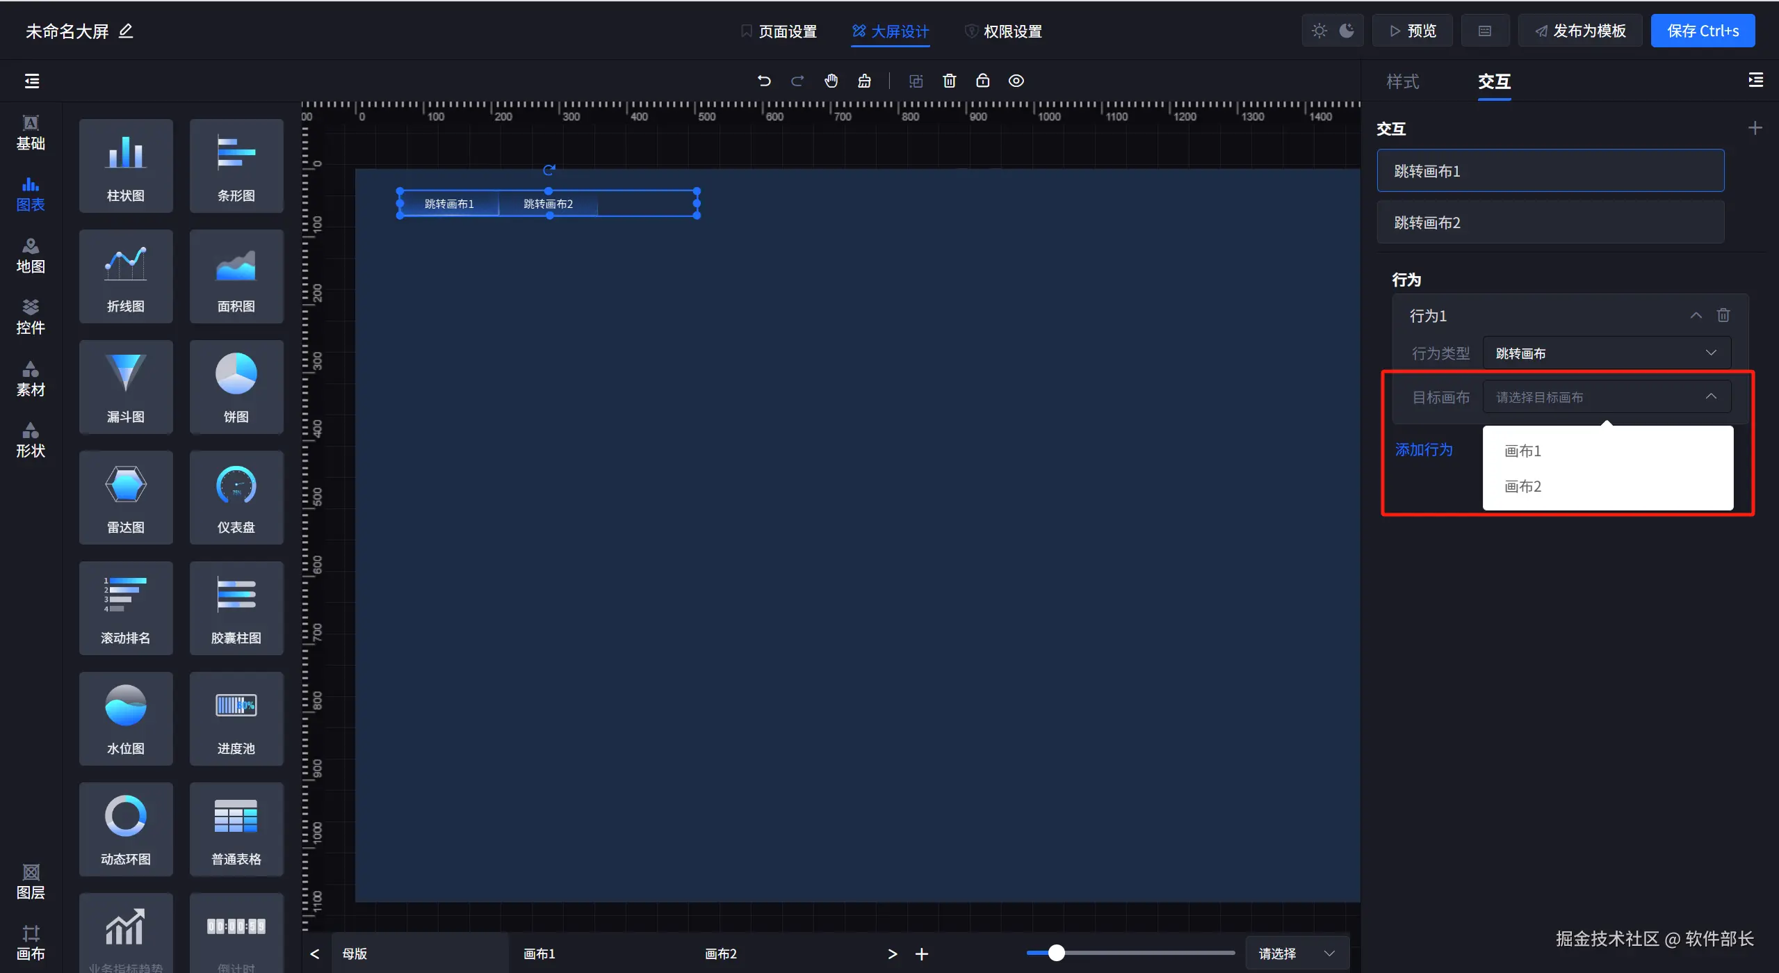Switch to the dark theme moon icon
The image size is (1779, 973).
click(x=1347, y=31)
